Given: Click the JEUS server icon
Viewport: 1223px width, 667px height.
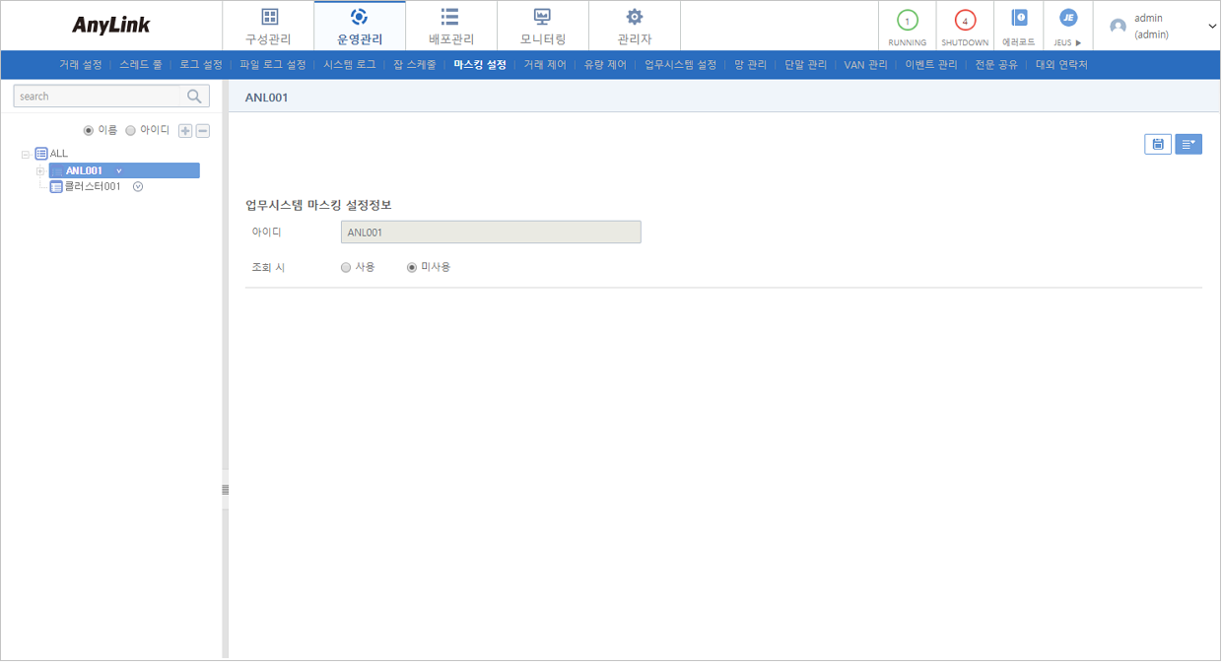Looking at the screenshot, I should coord(1067,18).
